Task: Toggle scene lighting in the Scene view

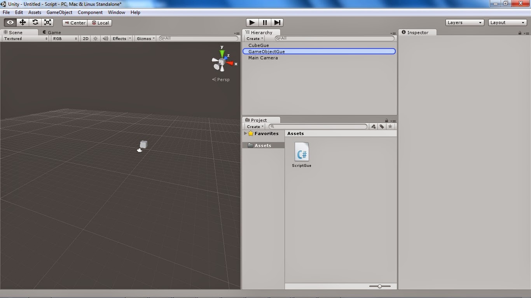Action: [x=95, y=38]
